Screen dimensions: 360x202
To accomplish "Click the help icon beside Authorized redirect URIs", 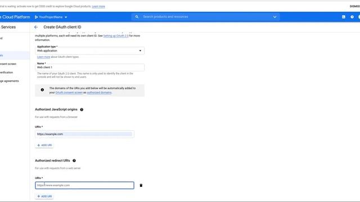I will point(74,160).
